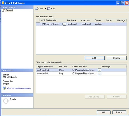Browse for MDF file location ellipsis button
Screen dimensions: 129x116
point(64,24)
